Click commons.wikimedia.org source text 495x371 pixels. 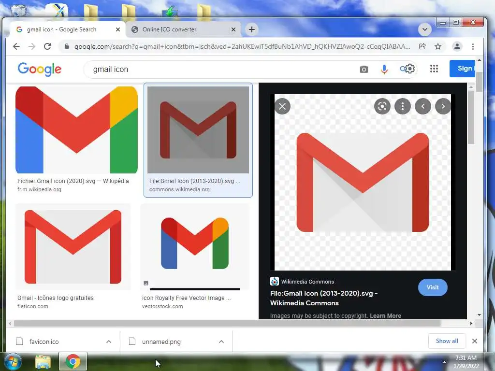click(179, 189)
